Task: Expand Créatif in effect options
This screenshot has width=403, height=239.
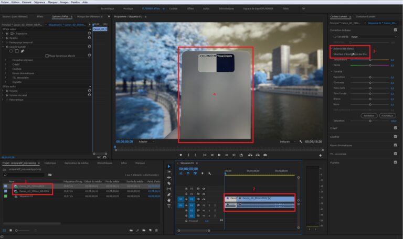Action: [6, 64]
